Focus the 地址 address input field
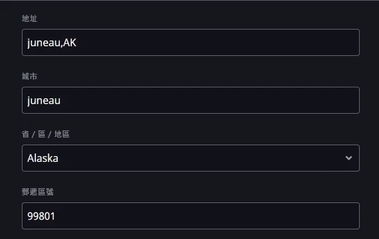Viewport: 379px width, 239px height. coord(191,42)
